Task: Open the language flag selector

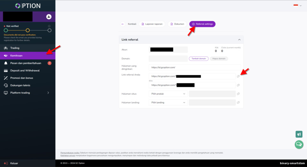Action: coord(297,5)
